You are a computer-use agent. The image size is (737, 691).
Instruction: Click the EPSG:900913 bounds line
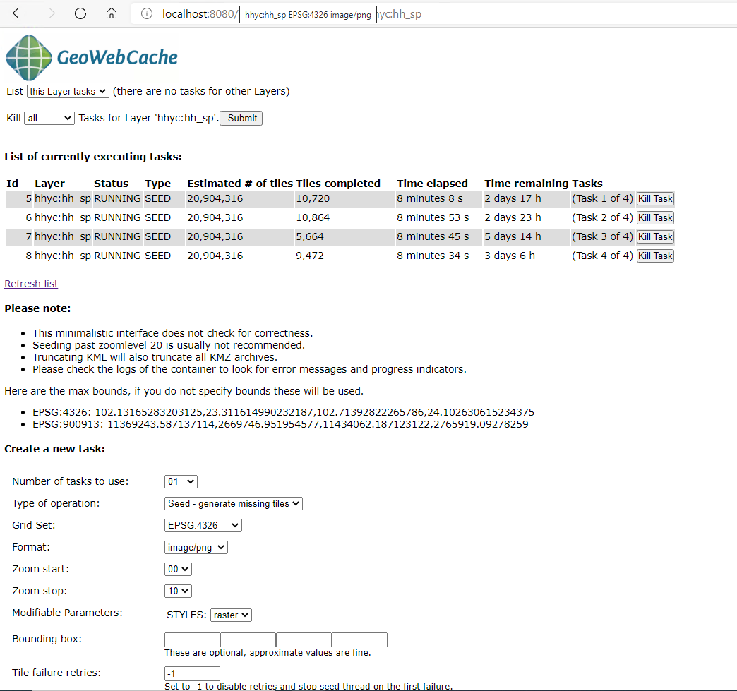280,424
